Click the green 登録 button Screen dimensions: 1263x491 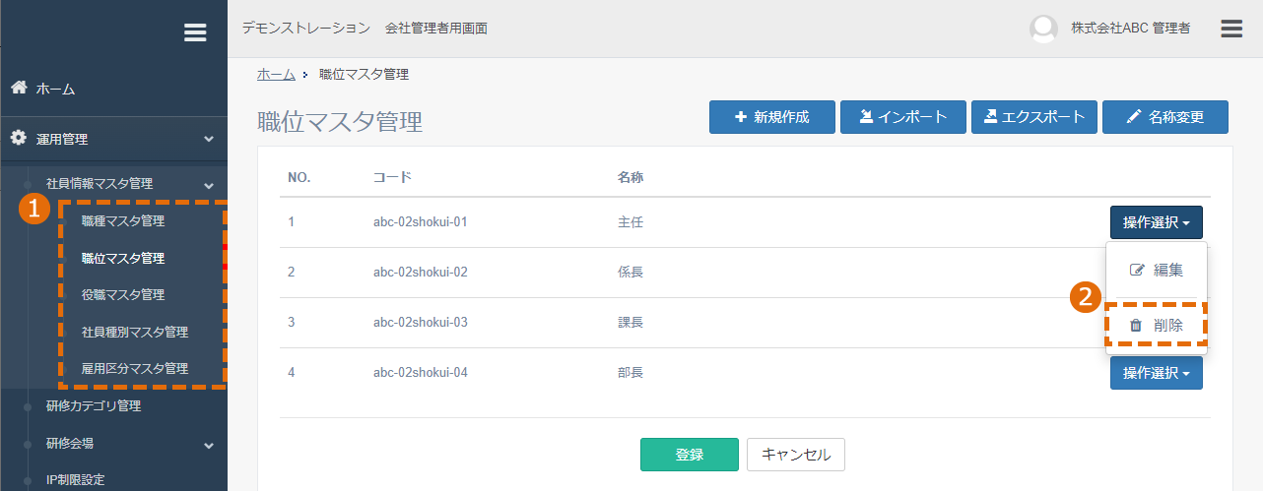pos(690,455)
